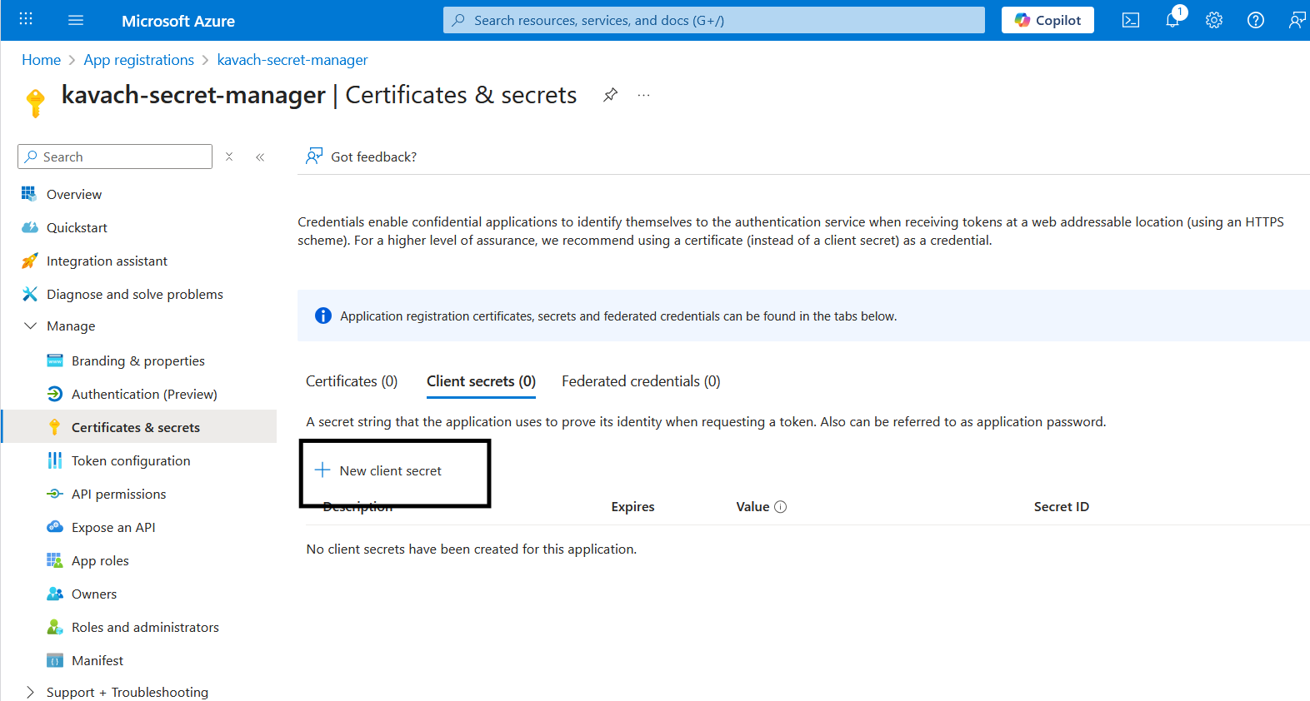Click the Authentication arrow icon
This screenshot has width=1310, height=701.
pyautogui.click(x=55, y=394)
